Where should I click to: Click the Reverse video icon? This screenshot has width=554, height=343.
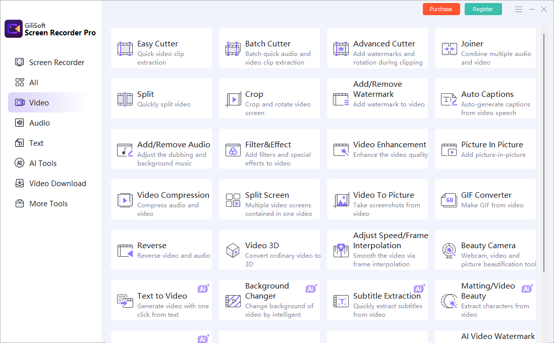(125, 251)
